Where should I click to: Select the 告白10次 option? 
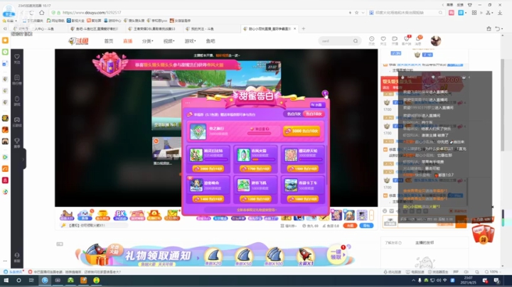coord(314,114)
